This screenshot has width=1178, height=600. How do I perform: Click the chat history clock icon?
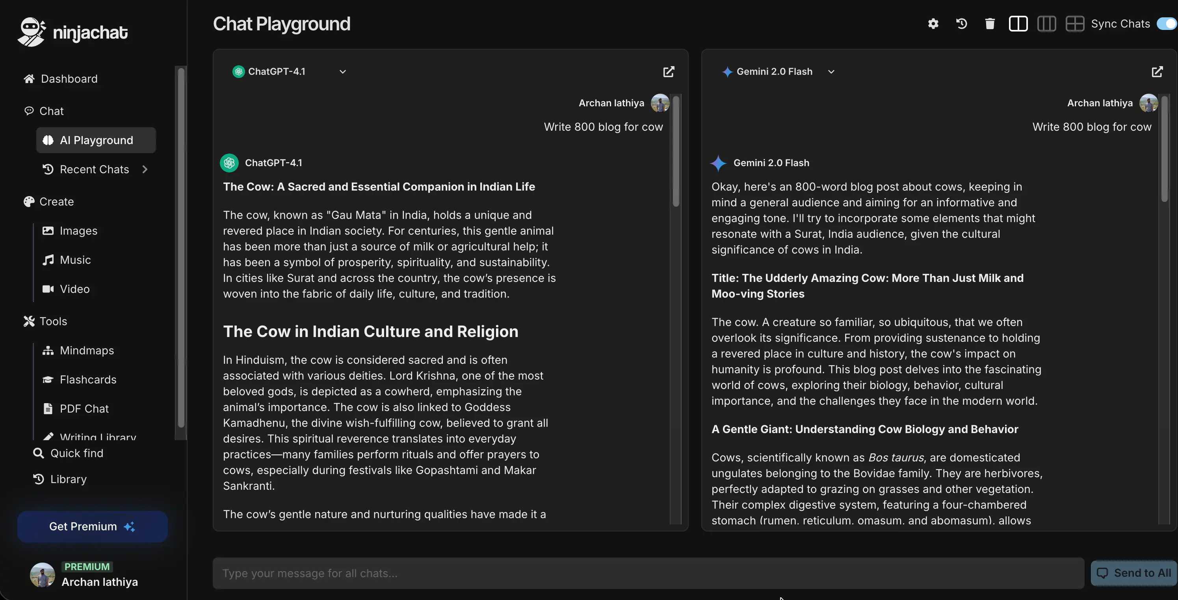[x=961, y=24]
